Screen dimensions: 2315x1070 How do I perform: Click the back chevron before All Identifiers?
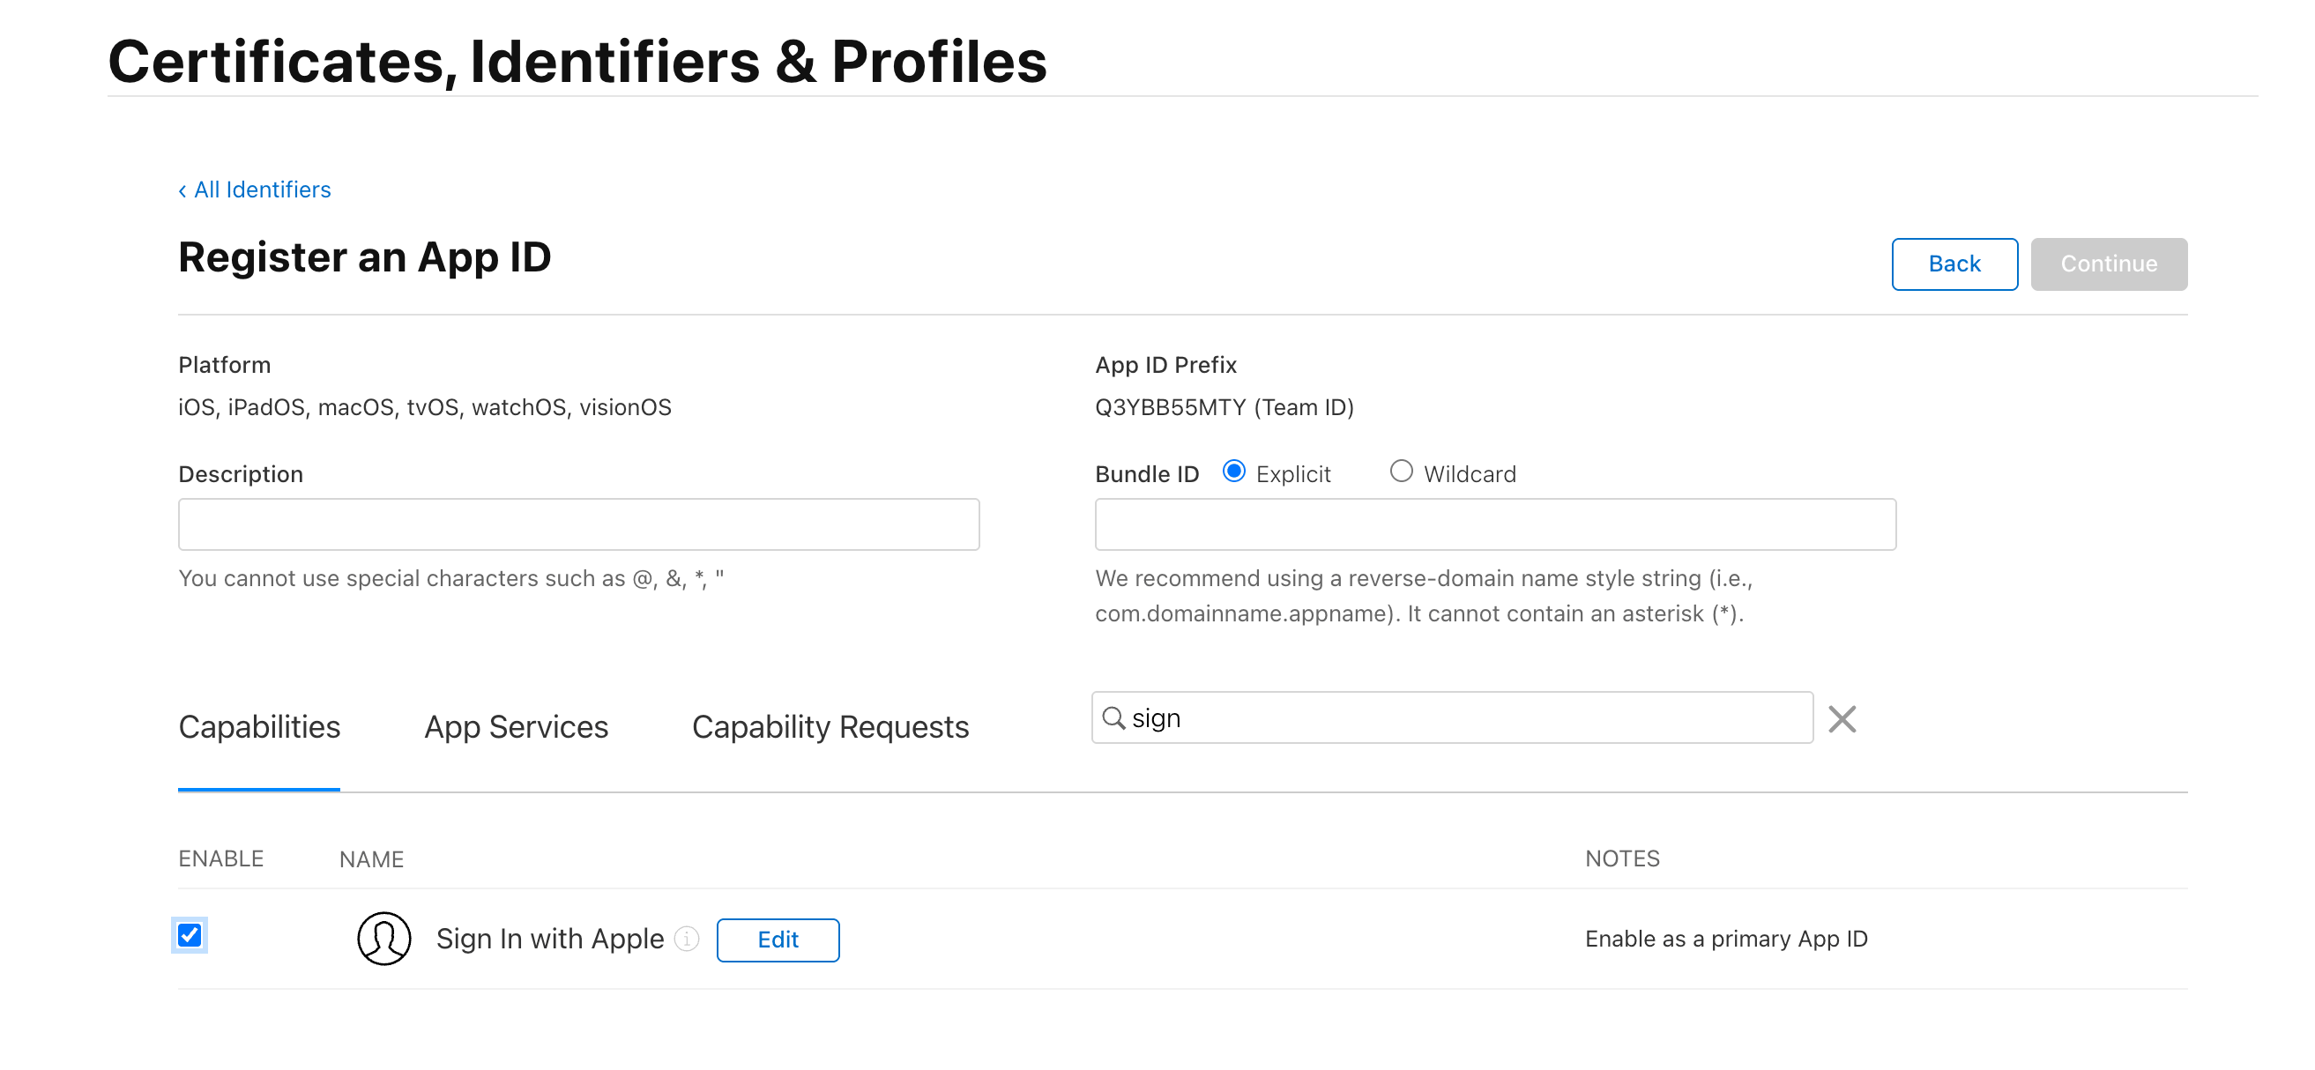pos(182,190)
